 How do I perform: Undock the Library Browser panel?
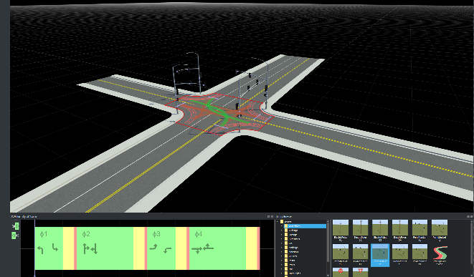pos(468,217)
